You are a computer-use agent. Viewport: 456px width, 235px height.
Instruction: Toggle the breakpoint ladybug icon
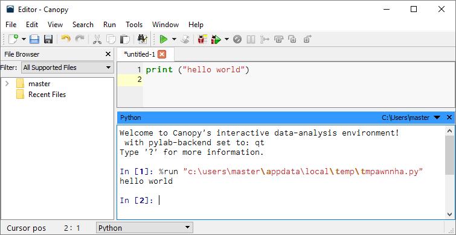click(202, 39)
